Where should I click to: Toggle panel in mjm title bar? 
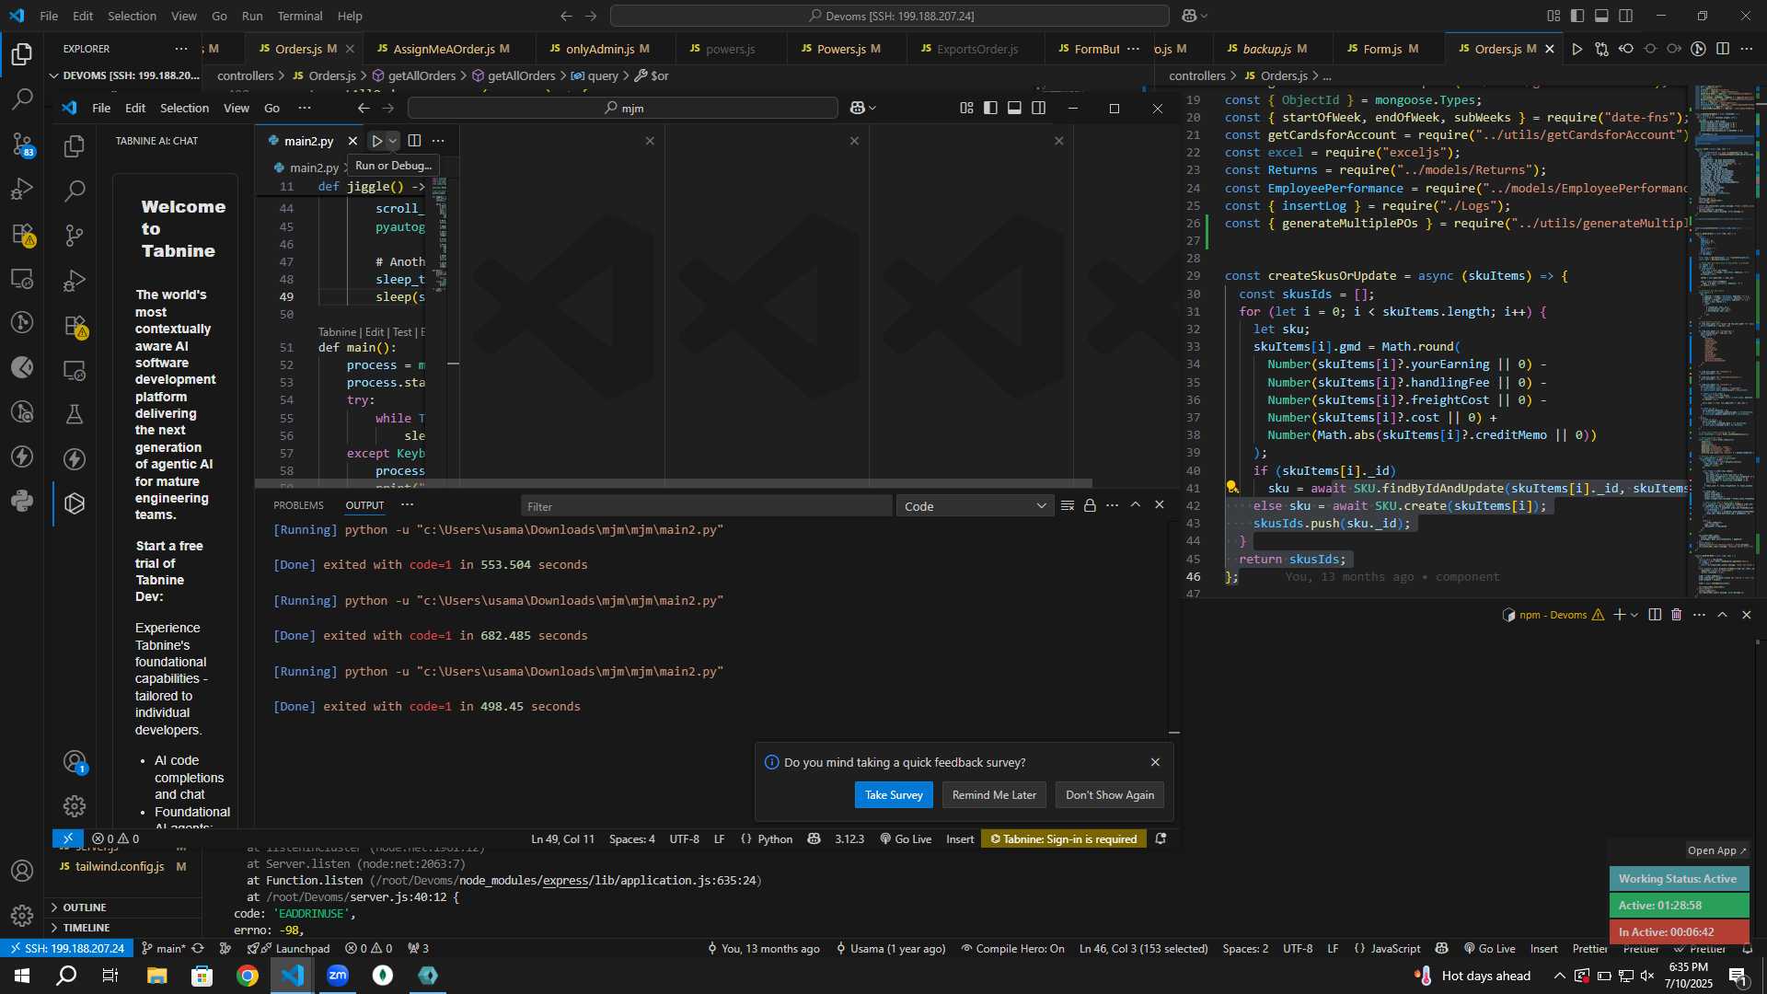(x=1014, y=108)
